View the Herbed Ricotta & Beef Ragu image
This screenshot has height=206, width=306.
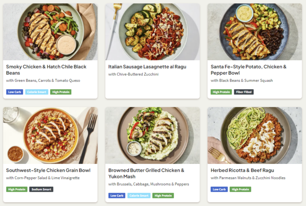pos(255,135)
